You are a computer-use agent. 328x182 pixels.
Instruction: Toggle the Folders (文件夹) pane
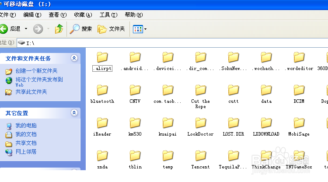(x=111, y=29)
